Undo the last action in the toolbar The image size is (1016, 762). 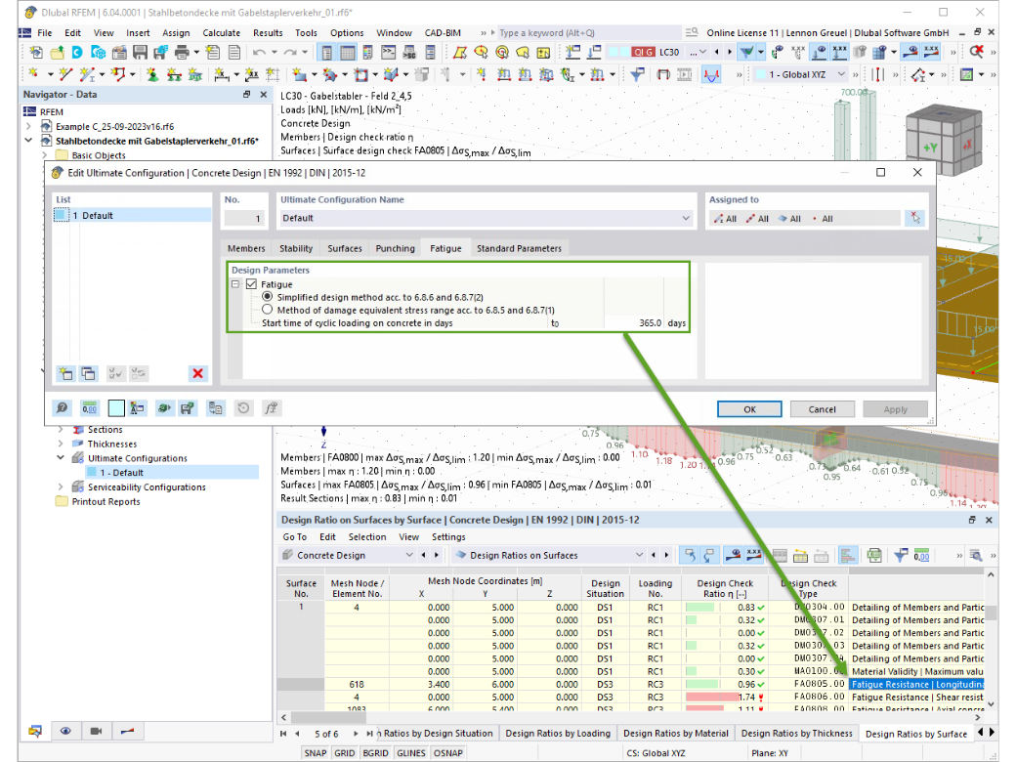pyautogui.click(x=259, y=53)
